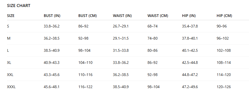Screen dimensions: 252x97
Task: Select the hip cm value 114–120
Action: pyautogui.click(x=224, y=75)
